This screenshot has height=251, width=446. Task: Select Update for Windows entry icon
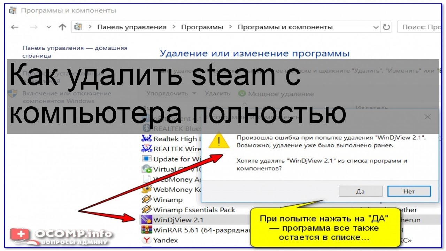(x=147, y=159)
